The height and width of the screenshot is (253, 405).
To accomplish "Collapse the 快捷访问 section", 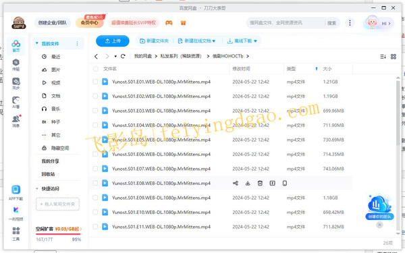I will pos(37,189).
